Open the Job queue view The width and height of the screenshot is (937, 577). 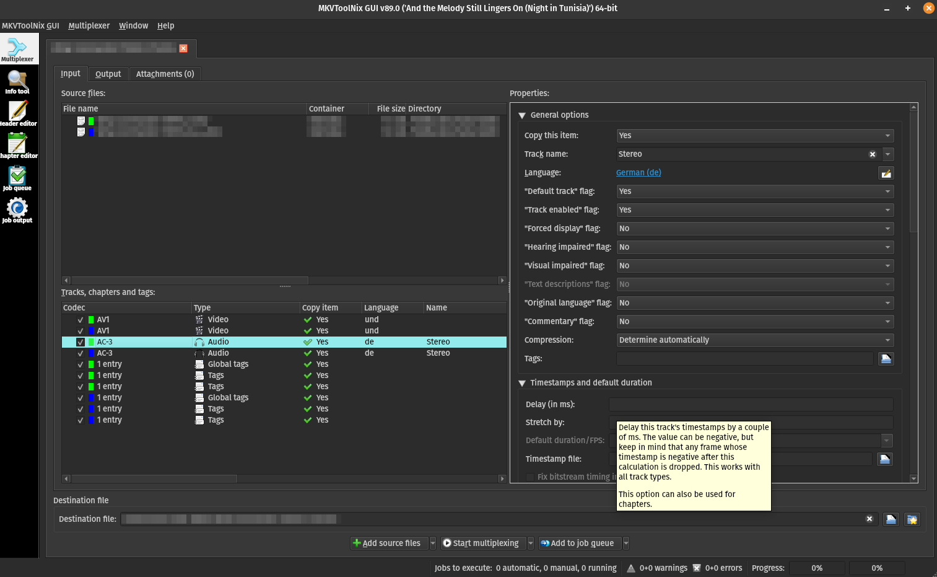pos(17,178)
